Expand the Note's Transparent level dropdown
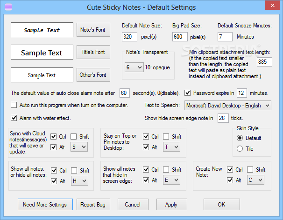This screenshot has height=220, width=283. pos(134,67)
